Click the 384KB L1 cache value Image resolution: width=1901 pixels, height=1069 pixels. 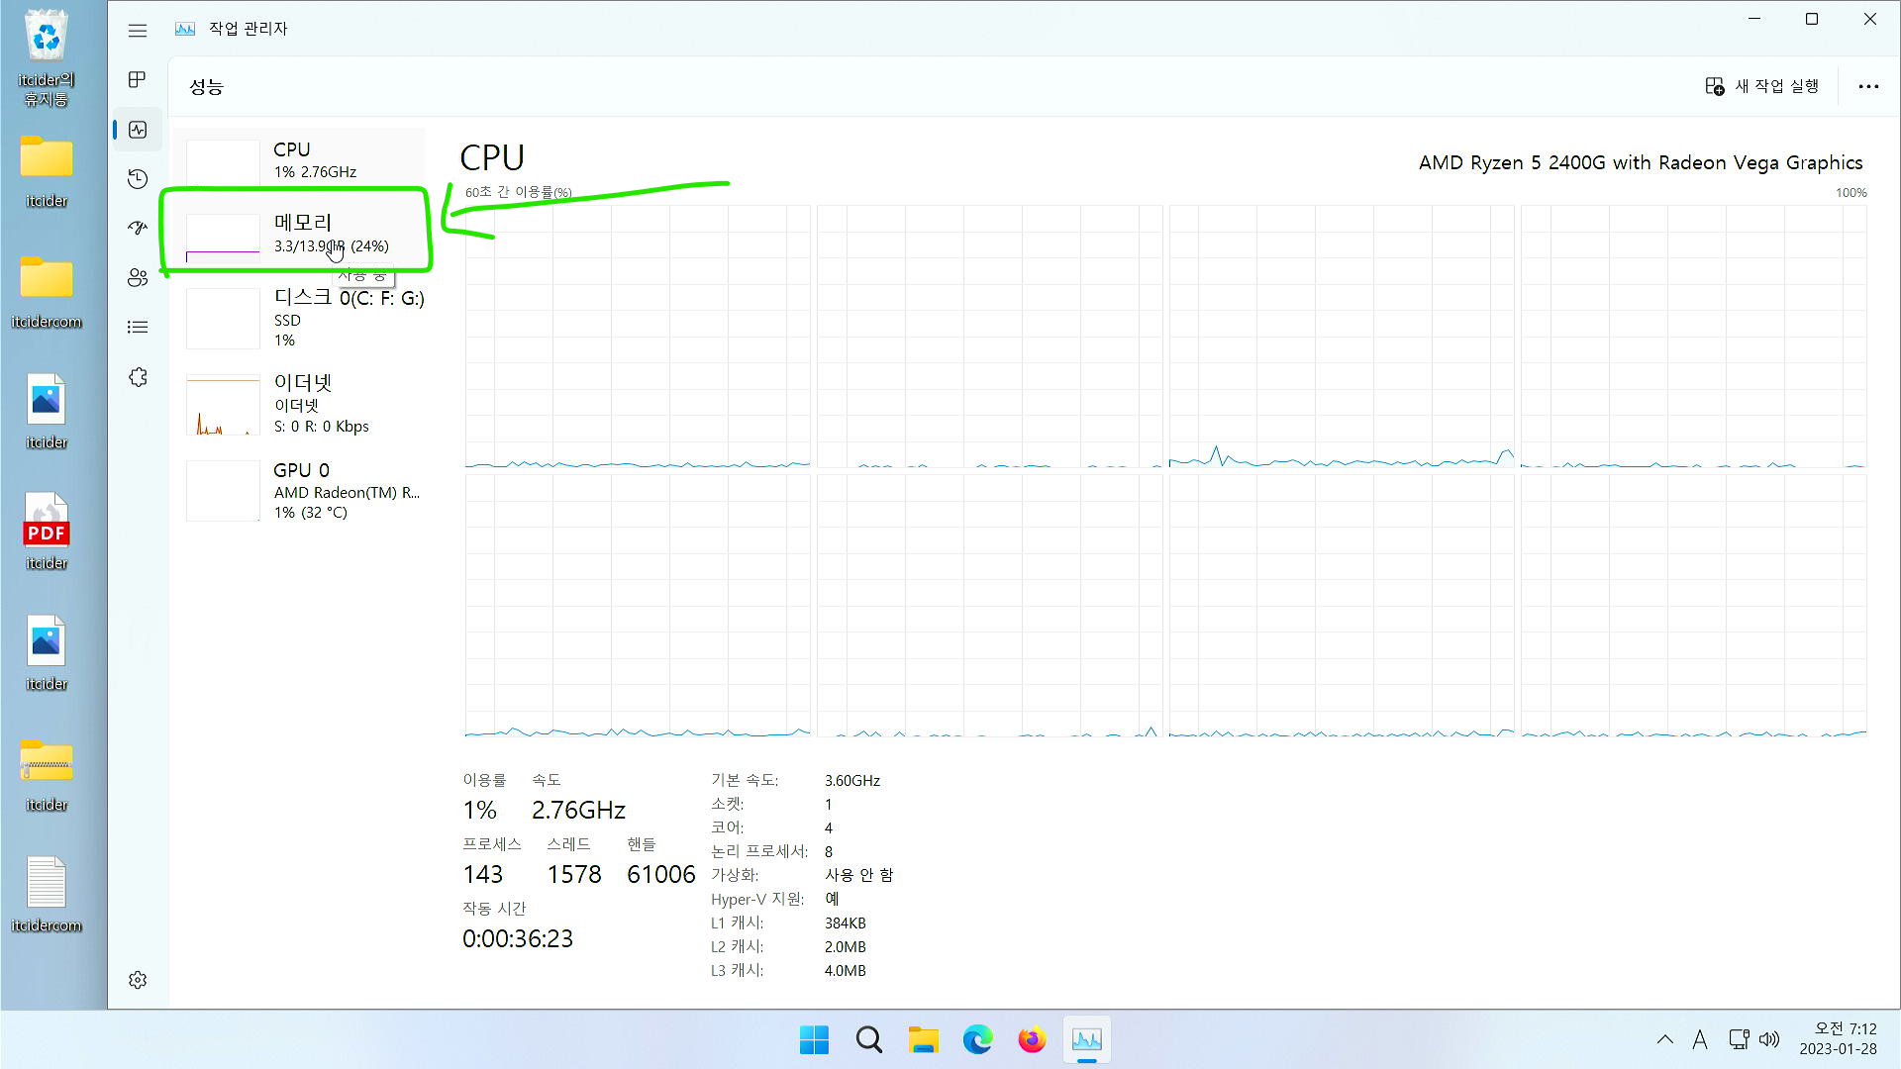846,923
